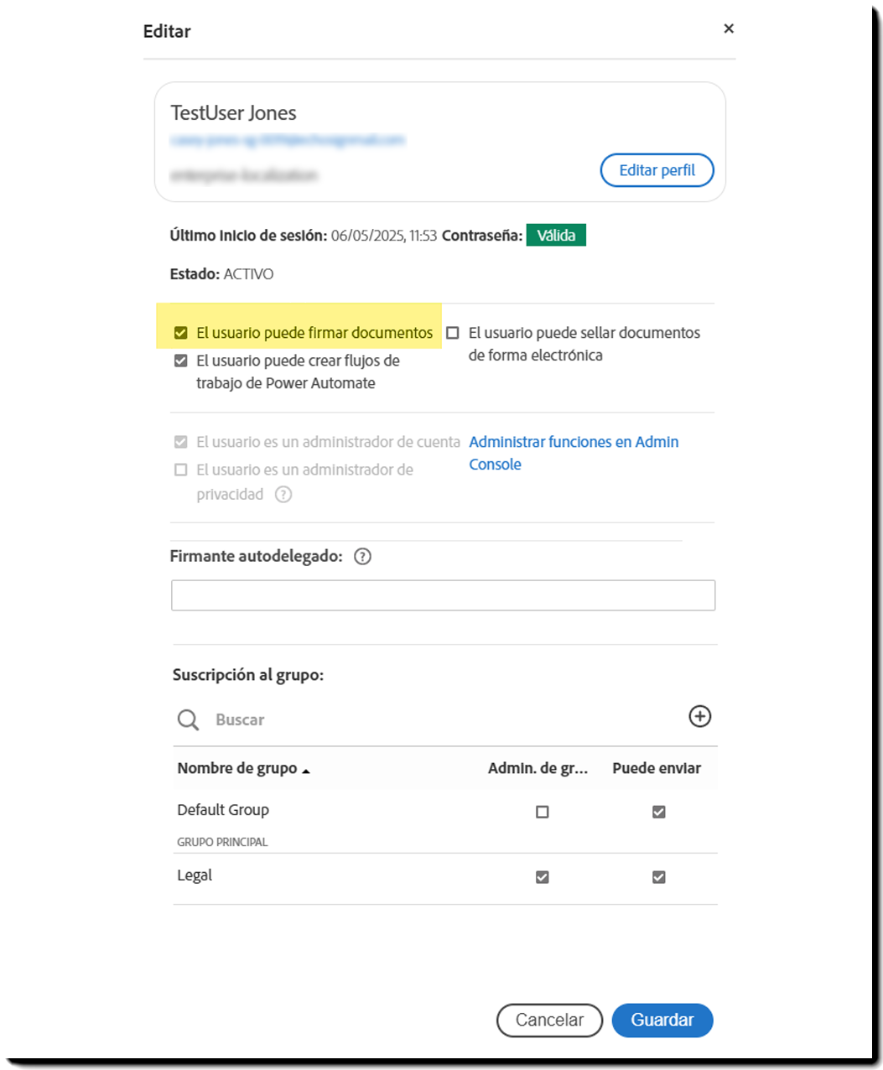Select the Default Group row name
This screenshot has height=1070, width=883.
tap(223, 810)
